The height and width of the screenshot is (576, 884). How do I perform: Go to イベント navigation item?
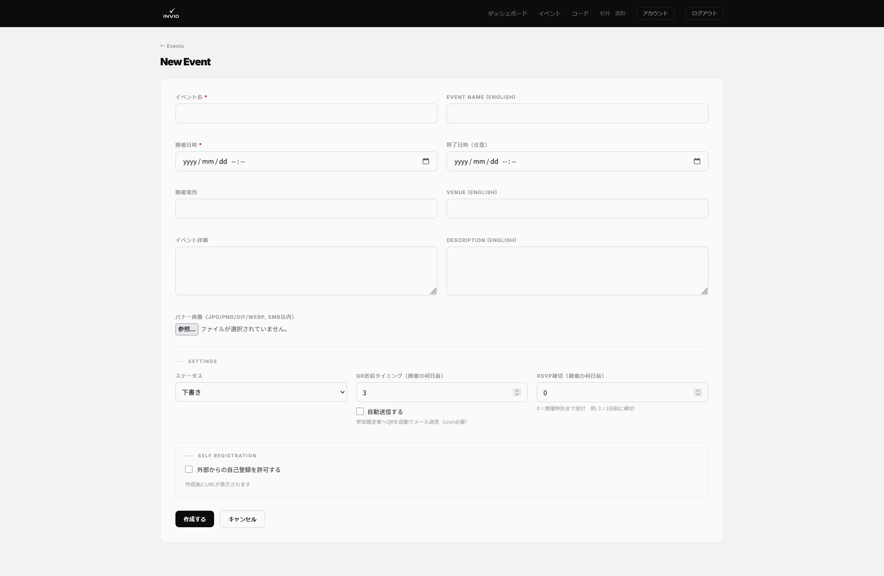tap(549, 13)
